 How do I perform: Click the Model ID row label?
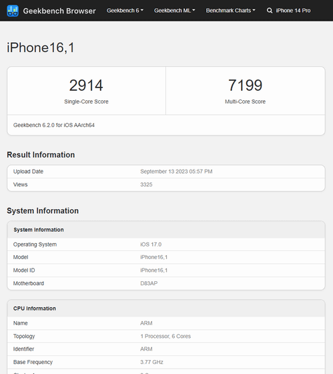point(24,270)
